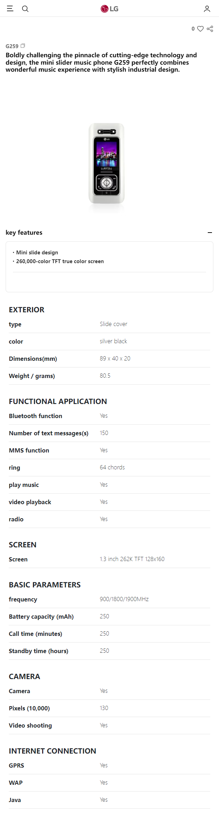The height and width of the screenshot is (814, 219).
Task: Copy the G259 model number icon
Action: click(x=23, y=46)
